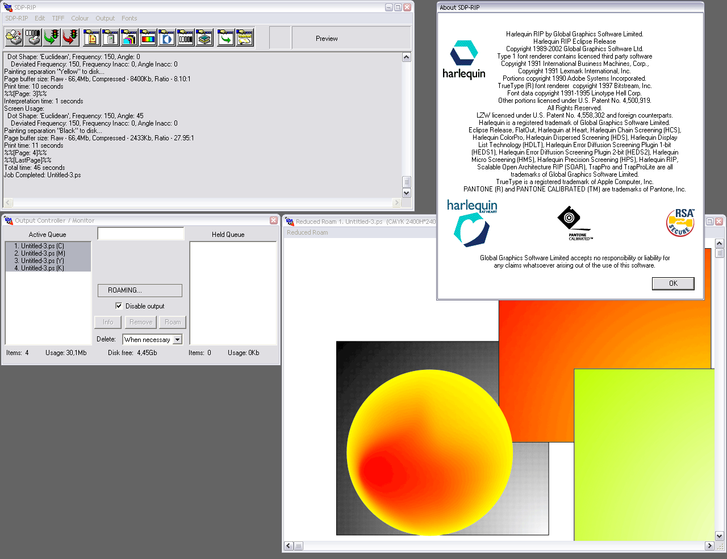Toggle the Disable output checkbox

point(119,306)
